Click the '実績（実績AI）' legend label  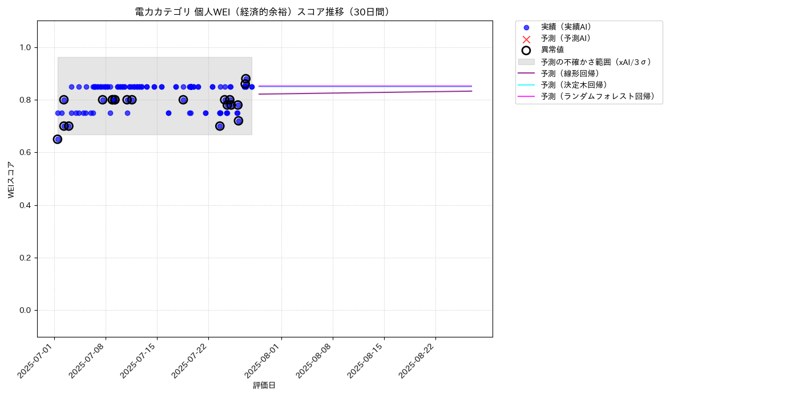click(x=568, y=27)
